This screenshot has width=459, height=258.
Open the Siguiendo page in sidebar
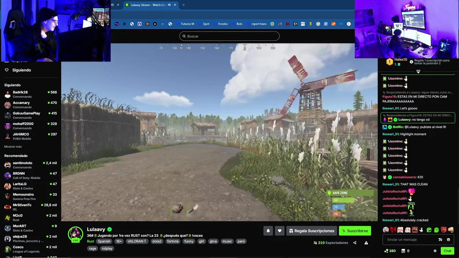pos(22,70)
